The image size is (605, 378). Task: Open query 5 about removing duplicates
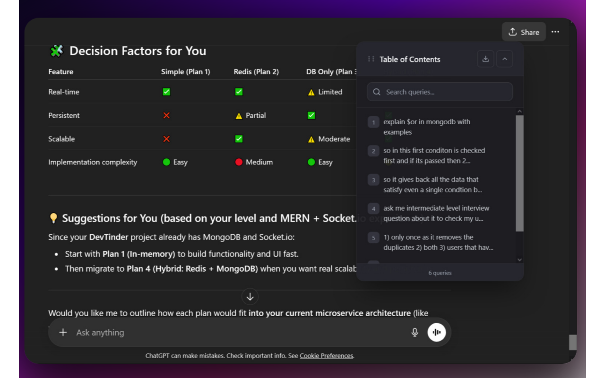click(x=438, y=242)
